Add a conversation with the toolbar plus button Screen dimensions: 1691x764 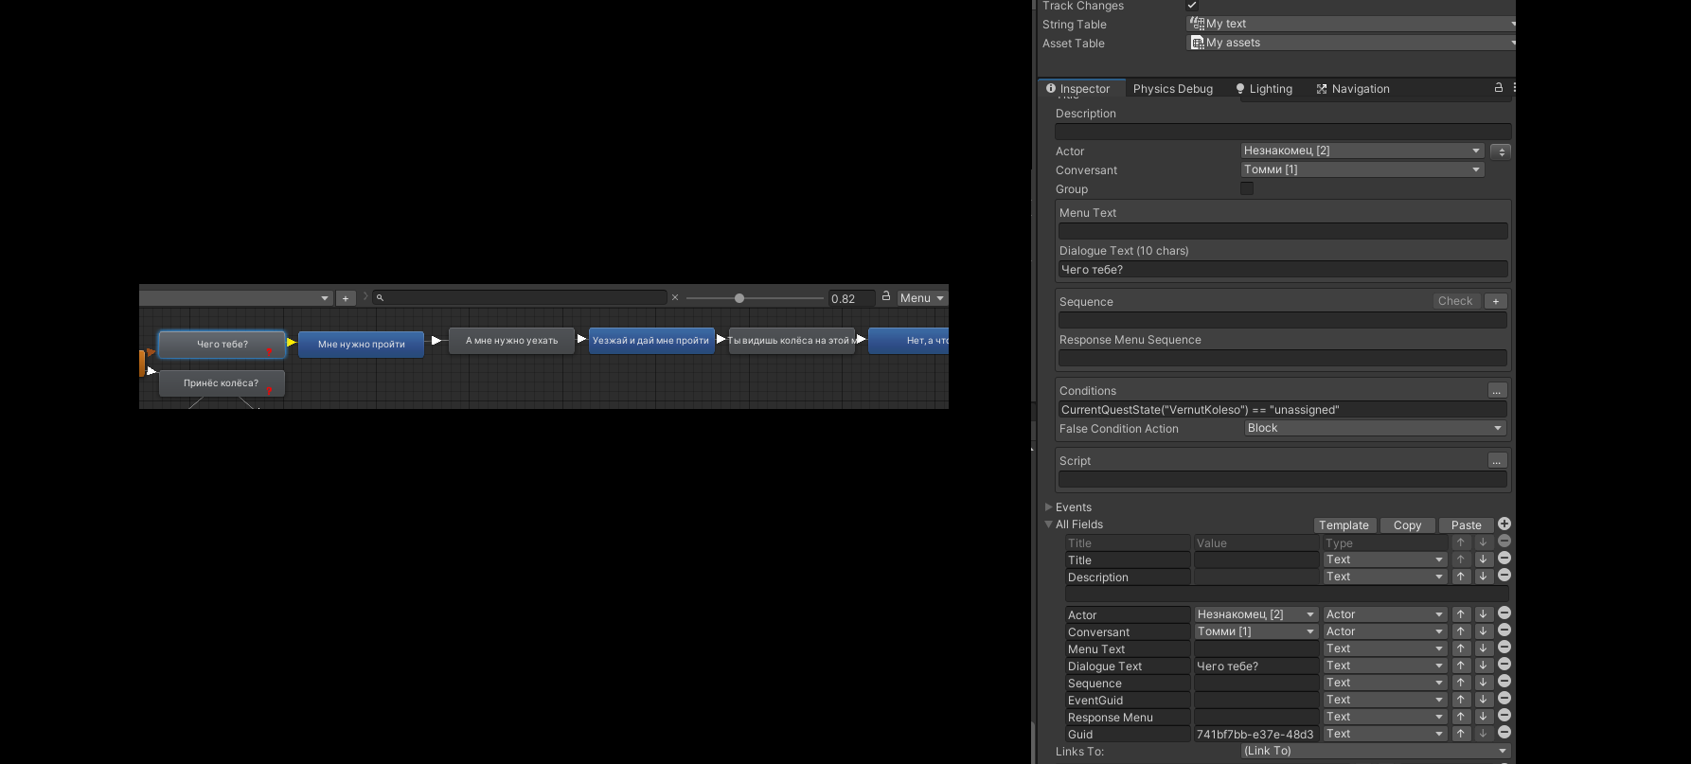346,298
